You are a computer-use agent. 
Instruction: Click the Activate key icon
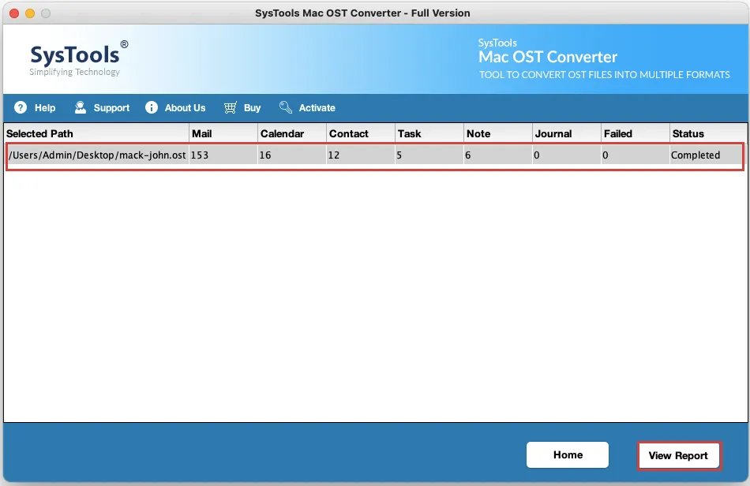[286, 107]
